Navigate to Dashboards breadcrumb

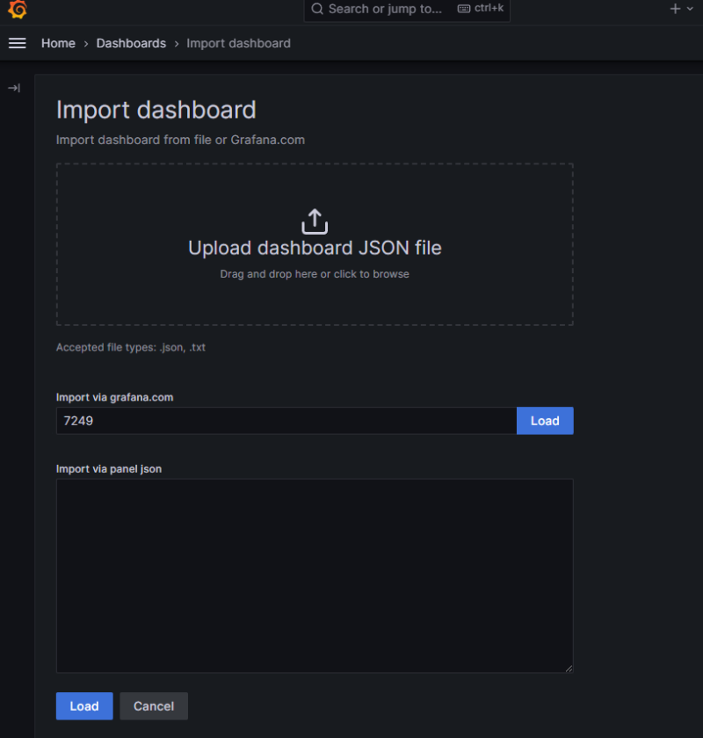[131, 43]
